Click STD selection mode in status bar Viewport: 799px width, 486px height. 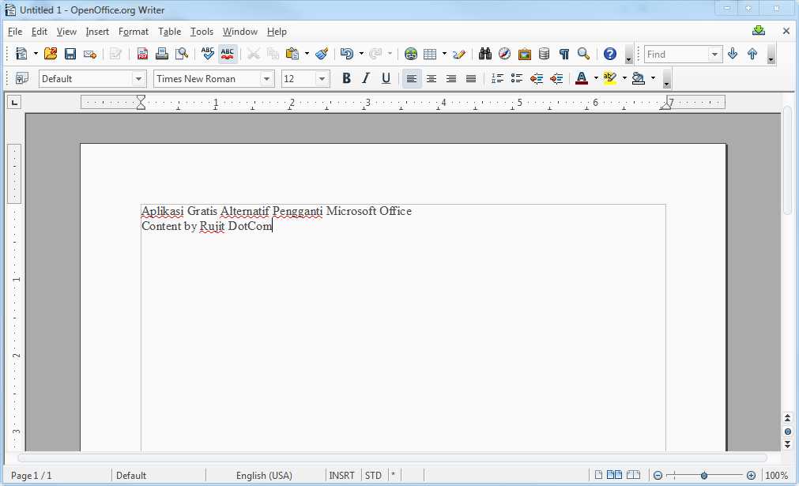[x=373, y=475]
